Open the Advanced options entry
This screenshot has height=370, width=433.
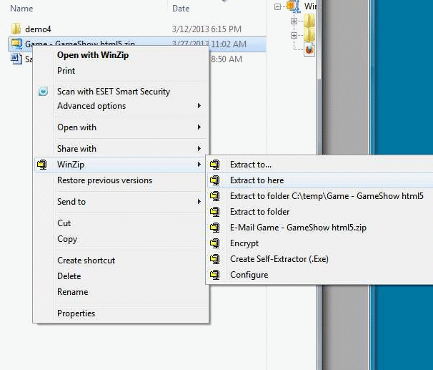pyautogui.click(x=91, y=106)
